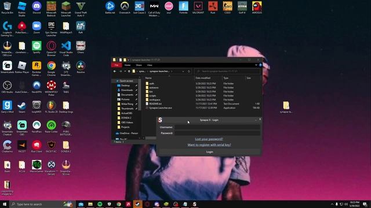Click the taskbar search box
This screenshot has height=208, width=371.
tap(42, 204)
